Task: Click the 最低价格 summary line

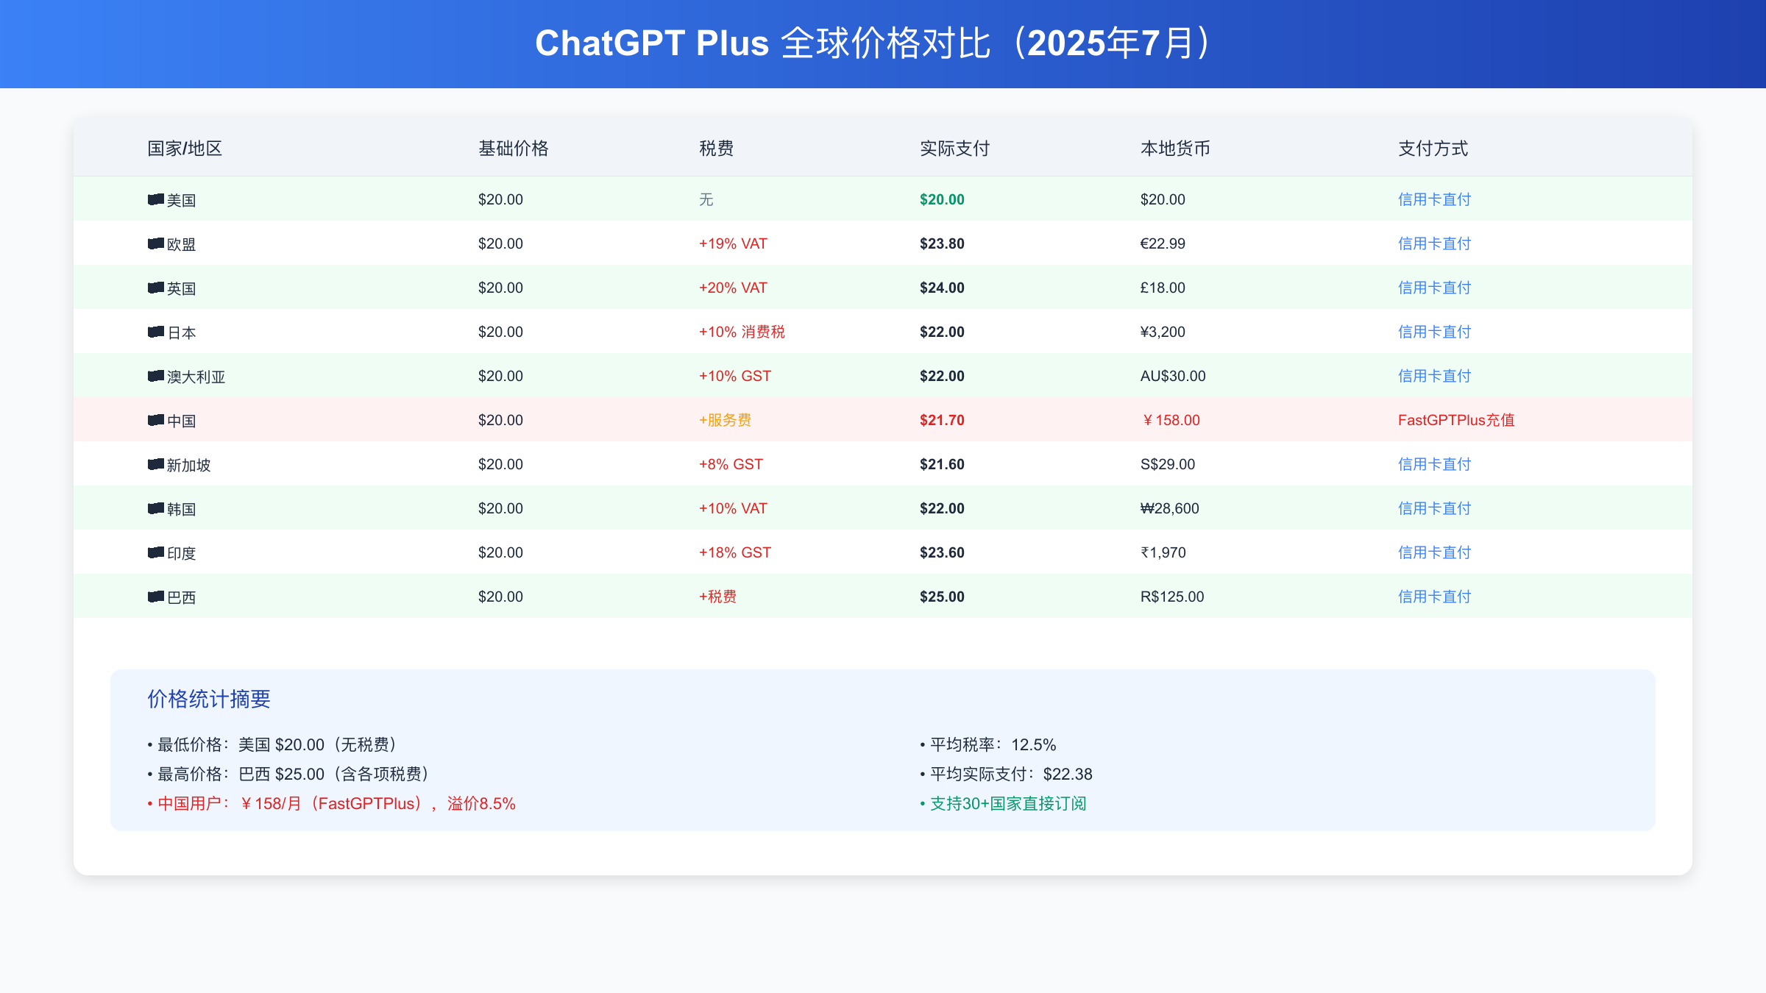Action: [x=273, y=744]
